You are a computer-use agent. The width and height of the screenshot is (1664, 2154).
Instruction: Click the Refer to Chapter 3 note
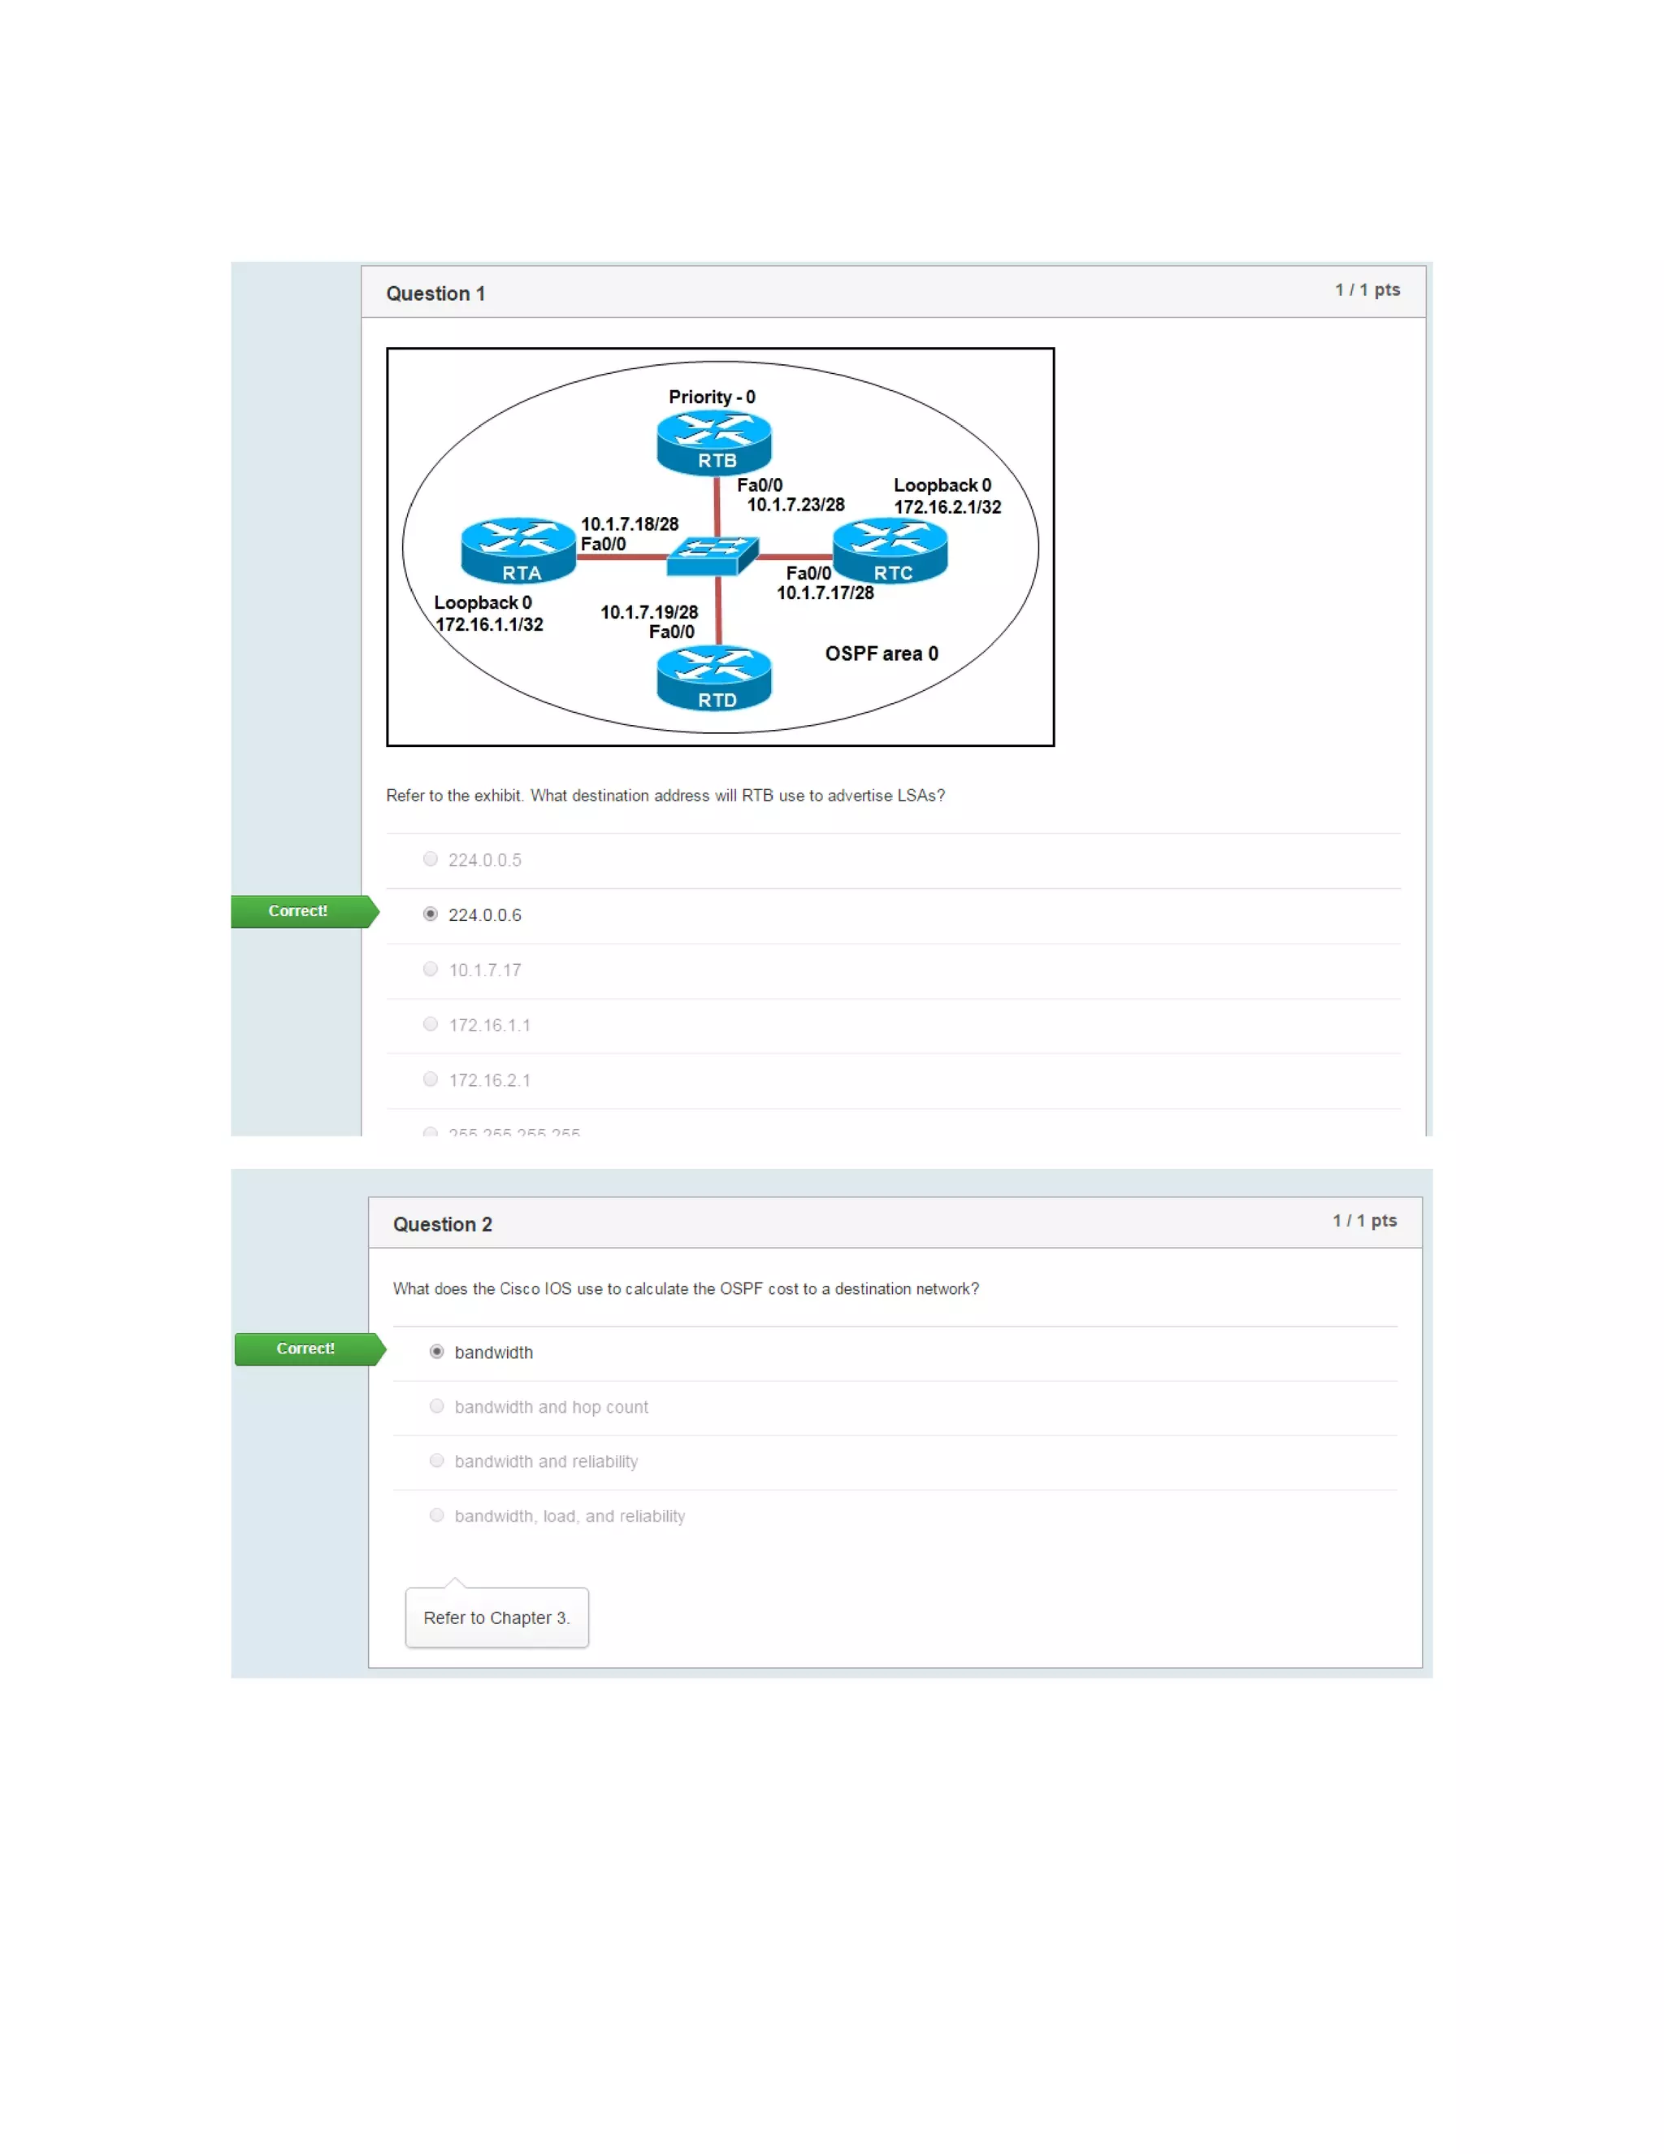[496, 1618]
